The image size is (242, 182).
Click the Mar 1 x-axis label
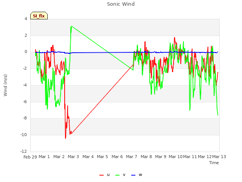(x=44, y=157)
